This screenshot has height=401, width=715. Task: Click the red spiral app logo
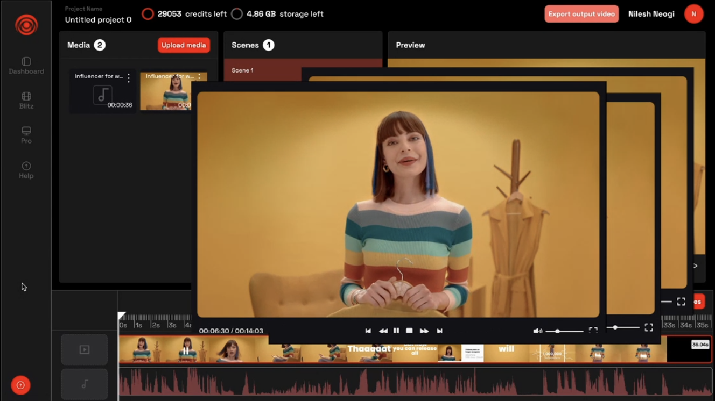point(26,25)
